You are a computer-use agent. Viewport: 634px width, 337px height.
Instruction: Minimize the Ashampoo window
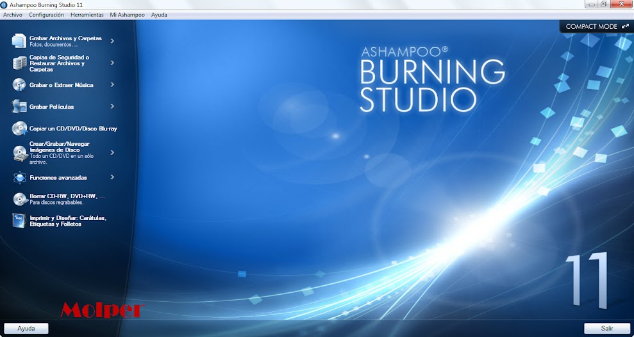(x=592, y=4)
